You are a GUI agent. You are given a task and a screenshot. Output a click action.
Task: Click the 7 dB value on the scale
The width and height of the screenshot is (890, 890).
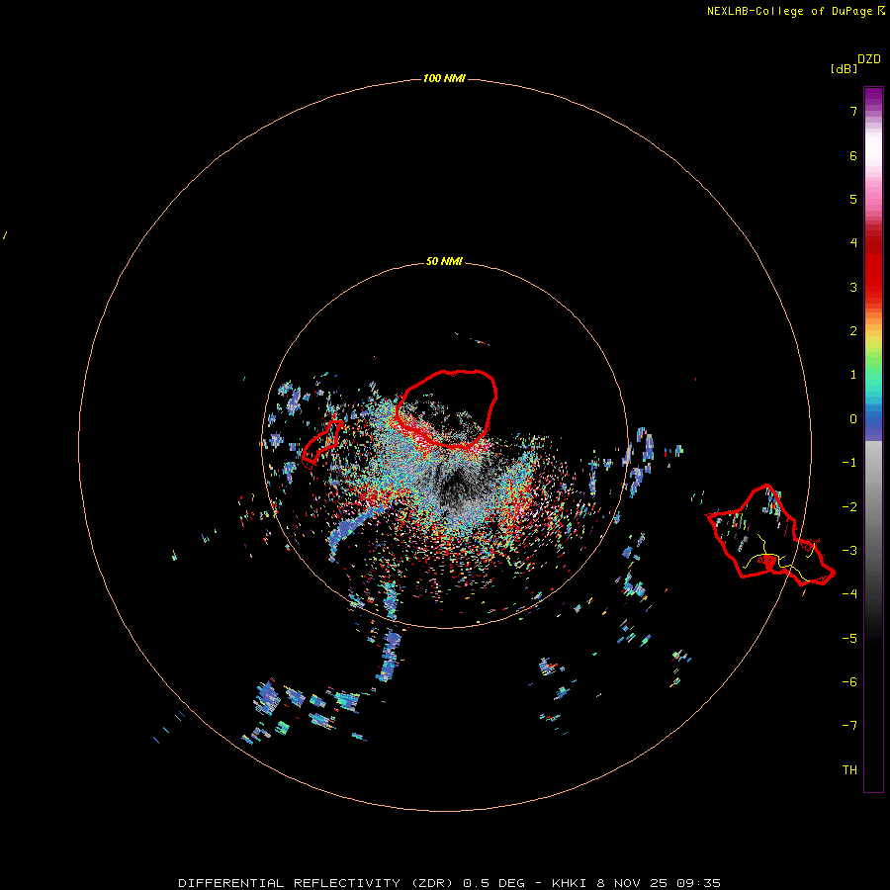853,111
